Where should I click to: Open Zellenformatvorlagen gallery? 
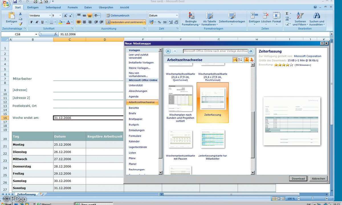point(232,19)
